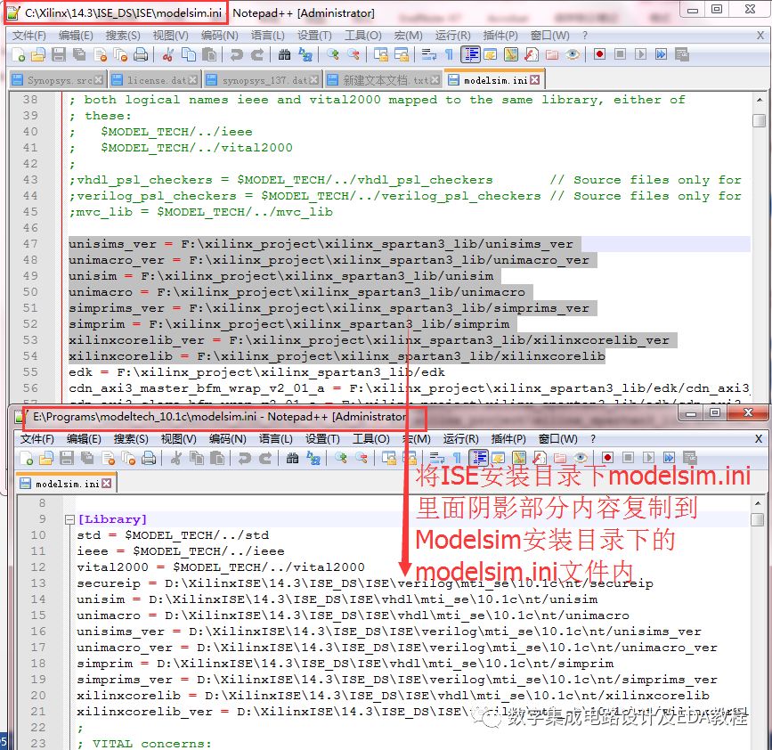The height and width of the screenshot is (750, 772).
Task: Toggle Synchronize Vertical Scrolling in upper toolbar
Action: tap(380, 54)
